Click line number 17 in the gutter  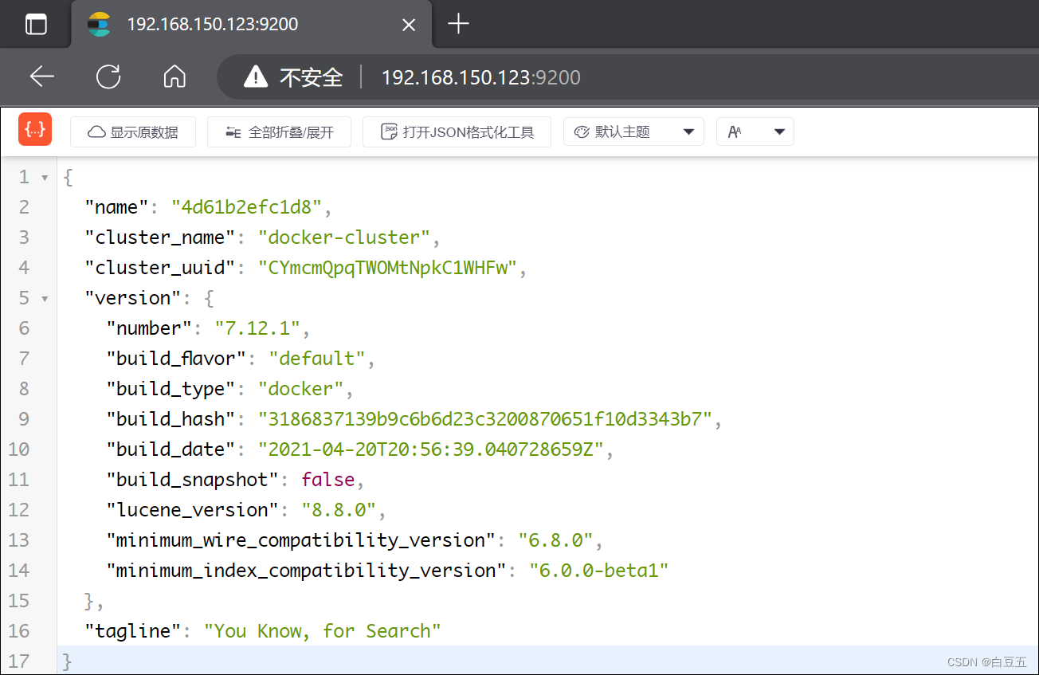tap(18, 661)
